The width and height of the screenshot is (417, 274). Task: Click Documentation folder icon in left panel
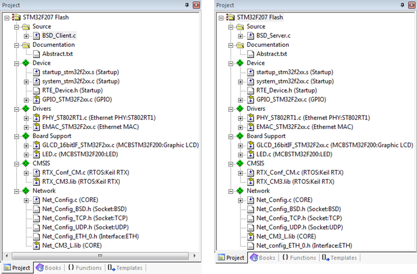26,45
